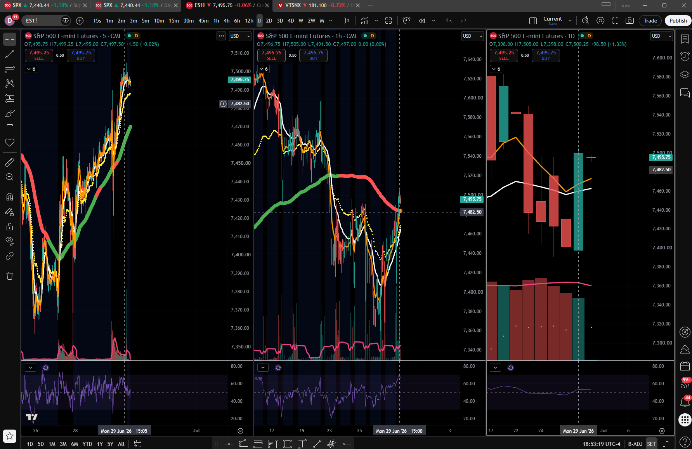
Task: Open chart settings hexagon icon
Action: [600, 21]
